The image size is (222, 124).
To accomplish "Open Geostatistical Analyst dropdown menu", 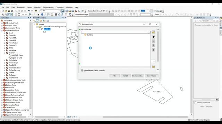I will pyautogui.click(x=96, y=11).
